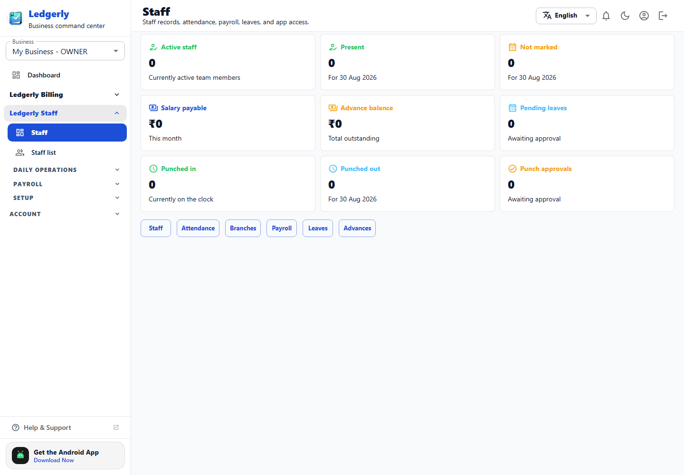
Task: Click 'Currently on the clock' text
Action: (x=181, y=199)
